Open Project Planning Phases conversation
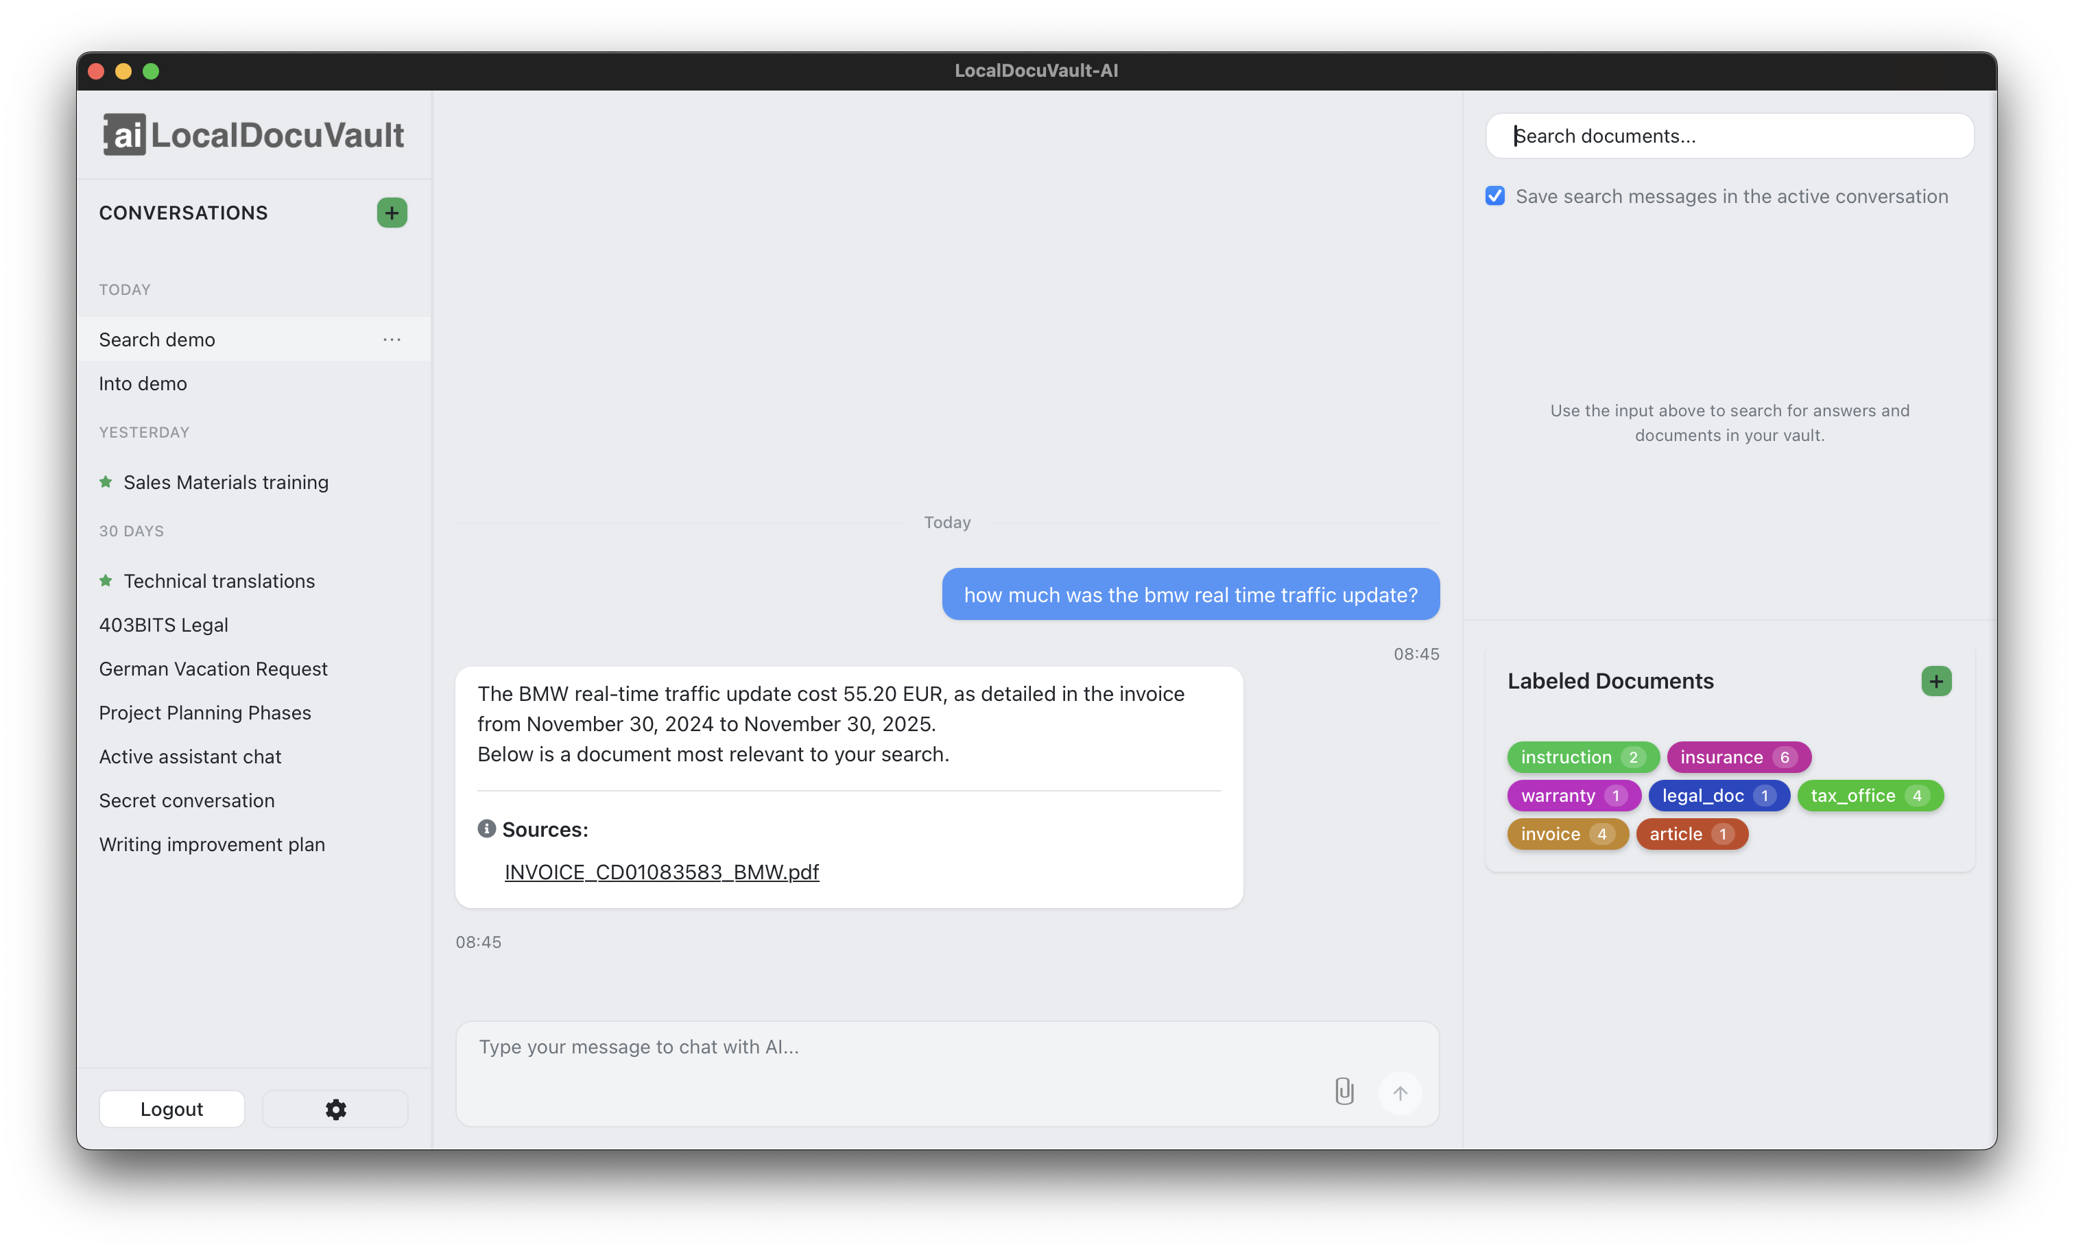The image size is (2074, 1251). (x=253, y=712)
